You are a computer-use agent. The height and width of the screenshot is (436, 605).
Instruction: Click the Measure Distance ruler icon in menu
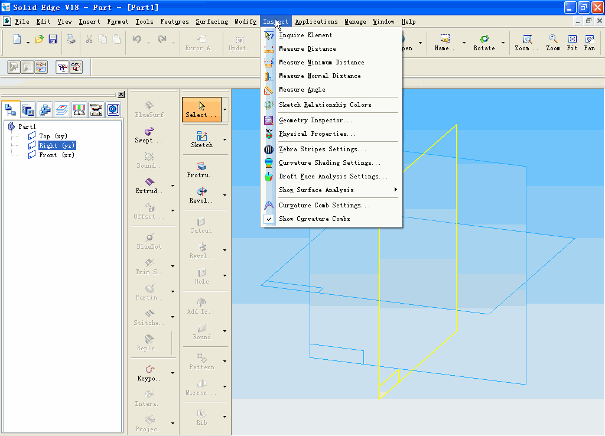pos(269,49)
